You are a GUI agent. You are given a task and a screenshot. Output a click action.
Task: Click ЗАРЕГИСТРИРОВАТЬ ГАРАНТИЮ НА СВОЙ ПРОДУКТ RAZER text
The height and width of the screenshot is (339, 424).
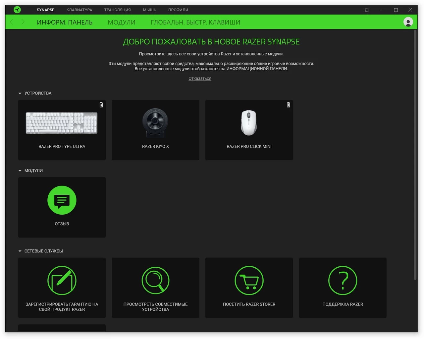62,307
